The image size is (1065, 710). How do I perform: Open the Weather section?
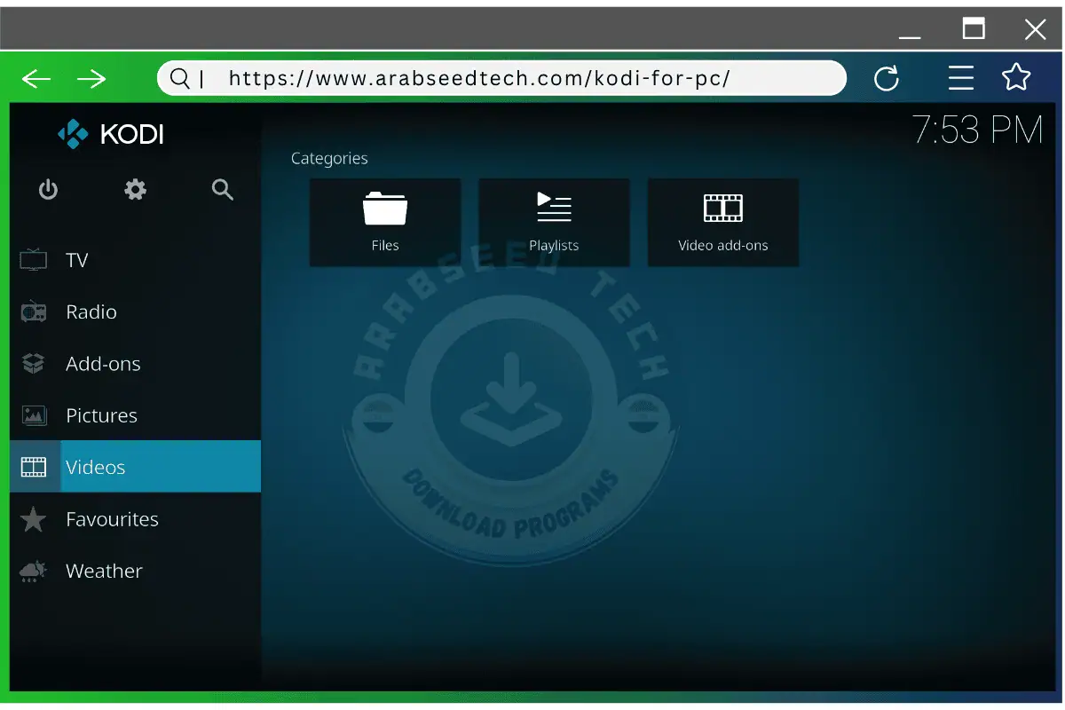103,571
